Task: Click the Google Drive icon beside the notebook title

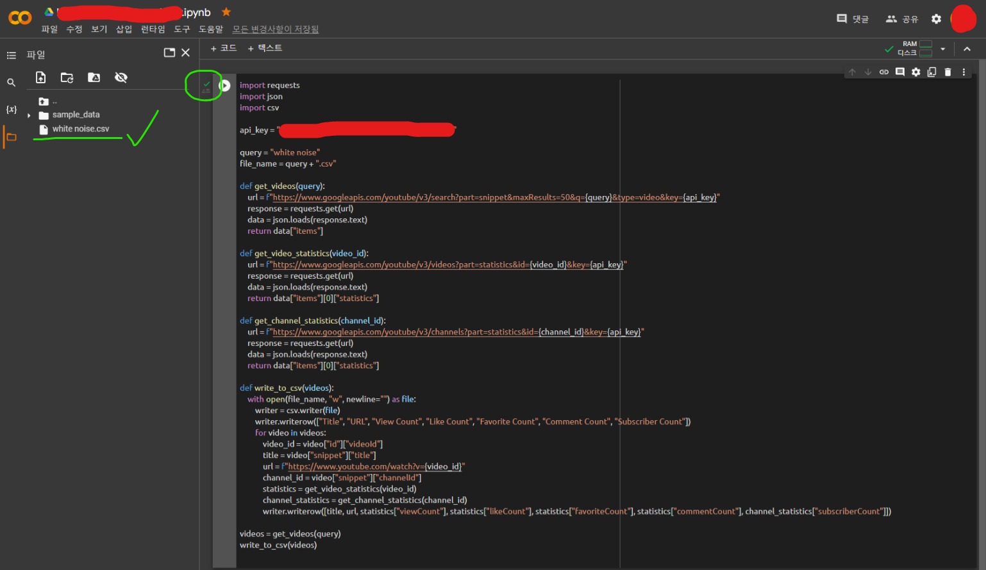Action: 49,12
